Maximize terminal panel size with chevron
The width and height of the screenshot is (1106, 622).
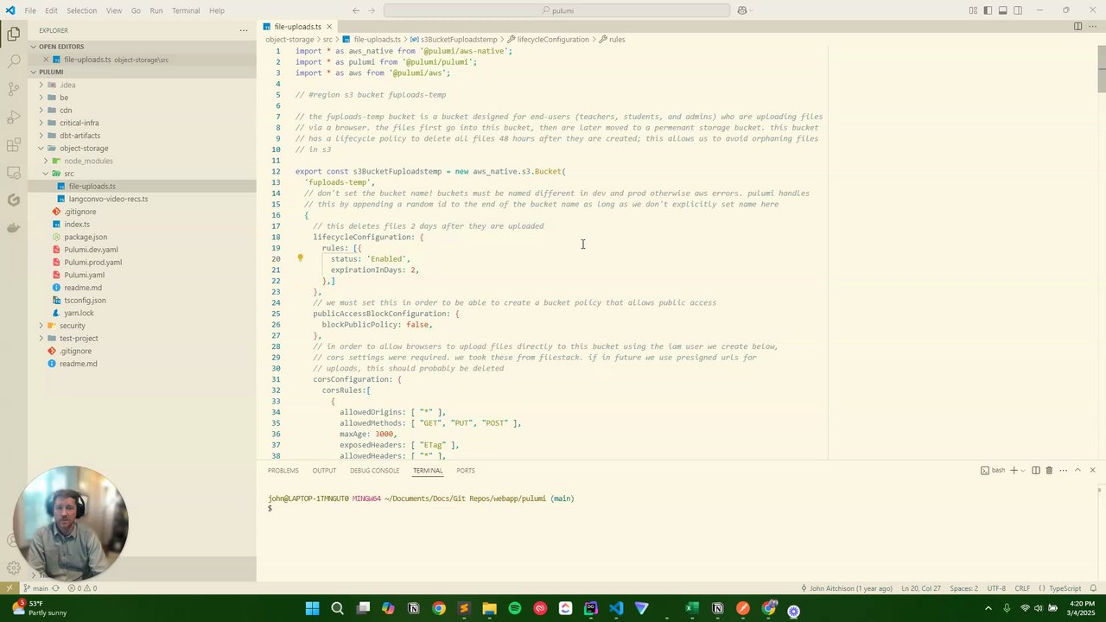click(1077, 471)
